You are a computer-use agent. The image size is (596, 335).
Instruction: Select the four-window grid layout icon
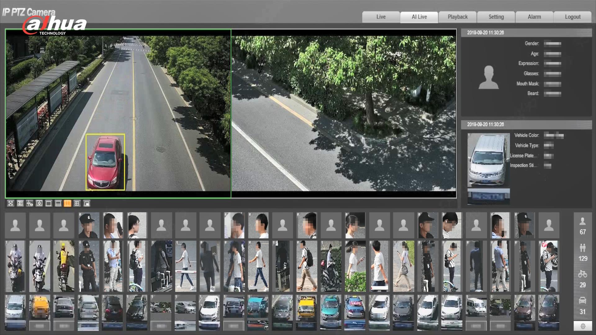pyautogui.click(x=77, y=203)
